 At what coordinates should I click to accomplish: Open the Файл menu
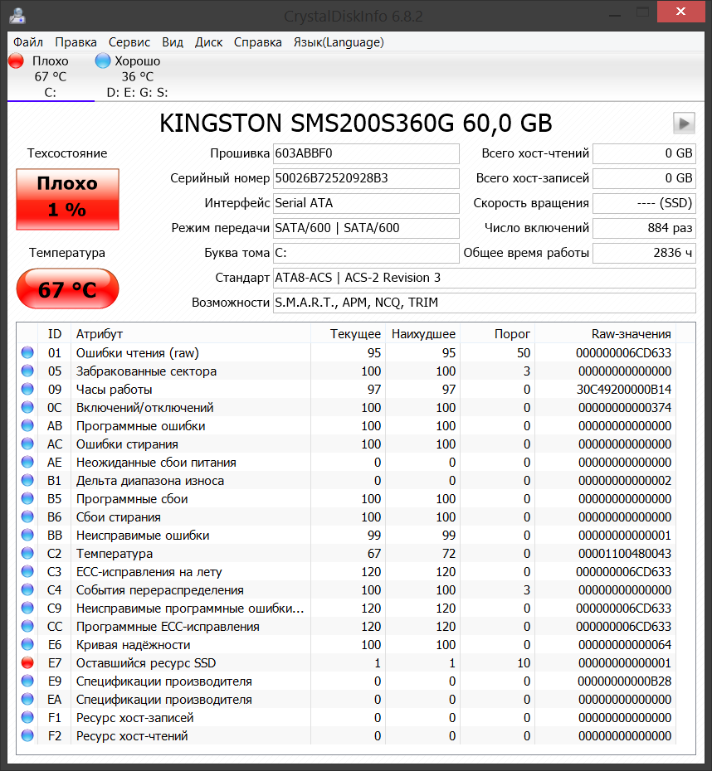click(28, 42)
